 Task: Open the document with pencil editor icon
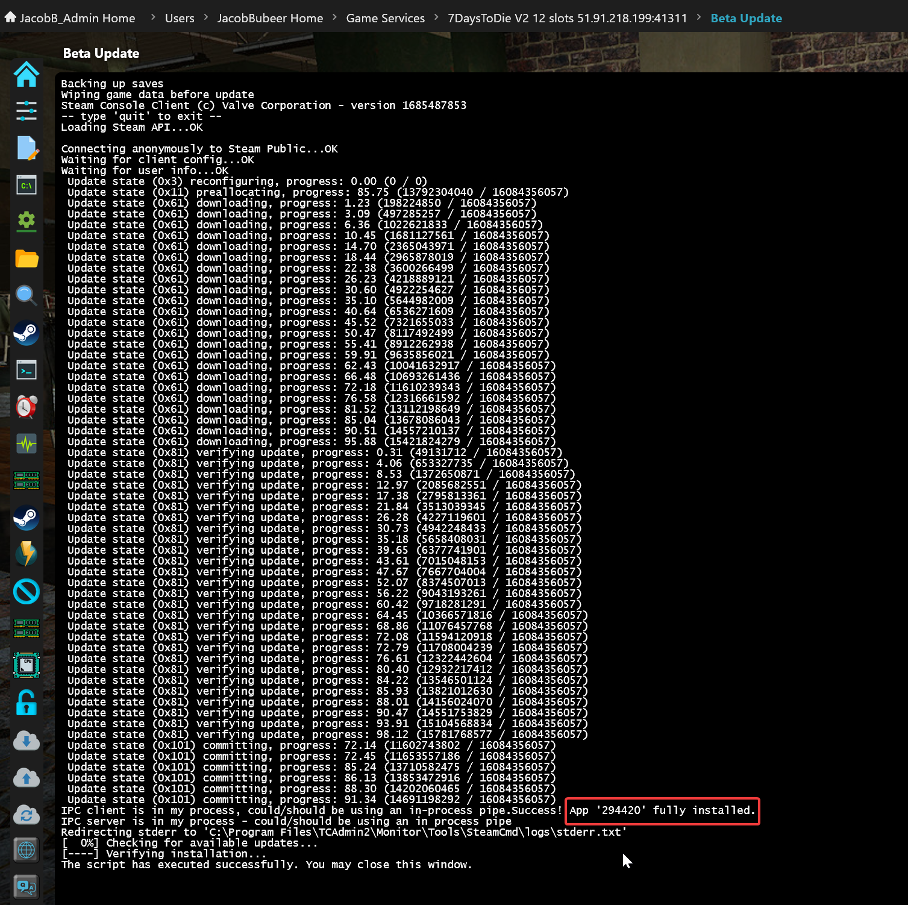pos(27,148)
